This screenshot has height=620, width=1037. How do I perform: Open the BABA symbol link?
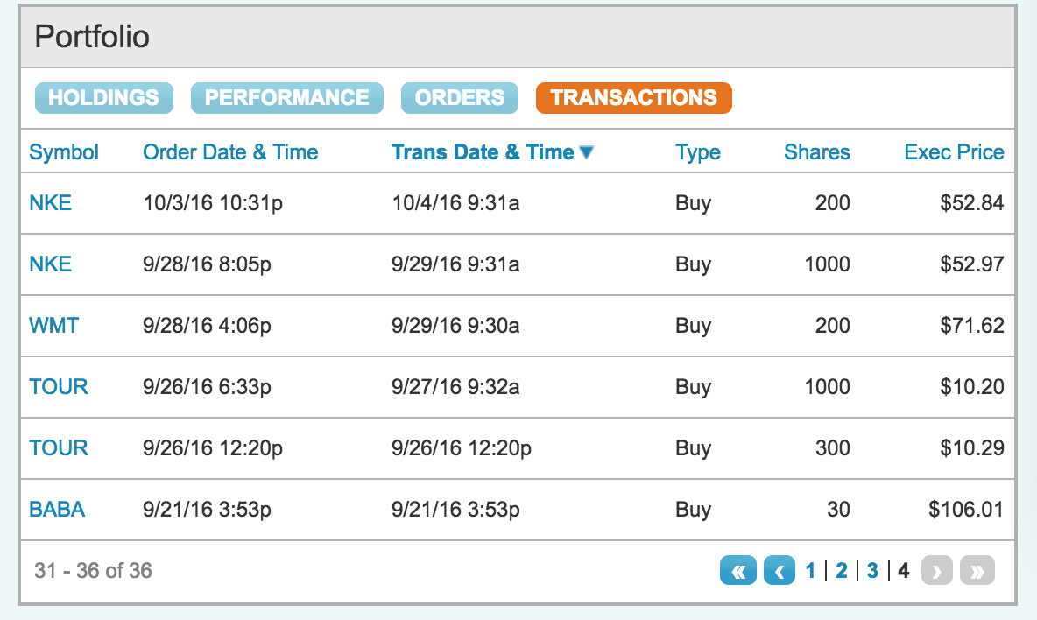[57, 509]
